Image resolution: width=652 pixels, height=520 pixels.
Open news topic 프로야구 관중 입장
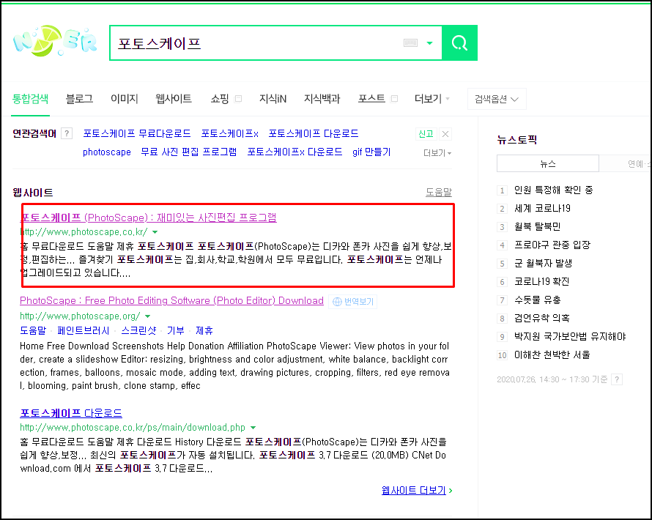tap(552, 245)
